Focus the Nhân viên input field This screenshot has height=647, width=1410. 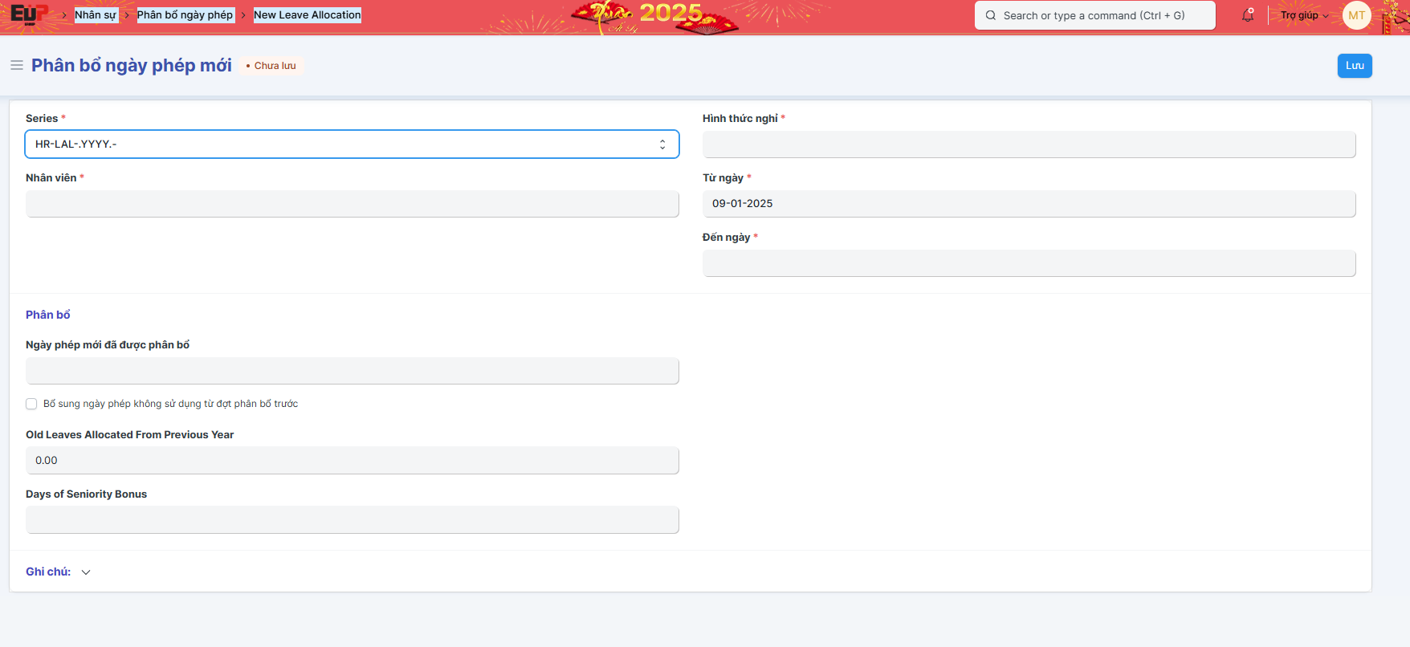tap(352, 204)
